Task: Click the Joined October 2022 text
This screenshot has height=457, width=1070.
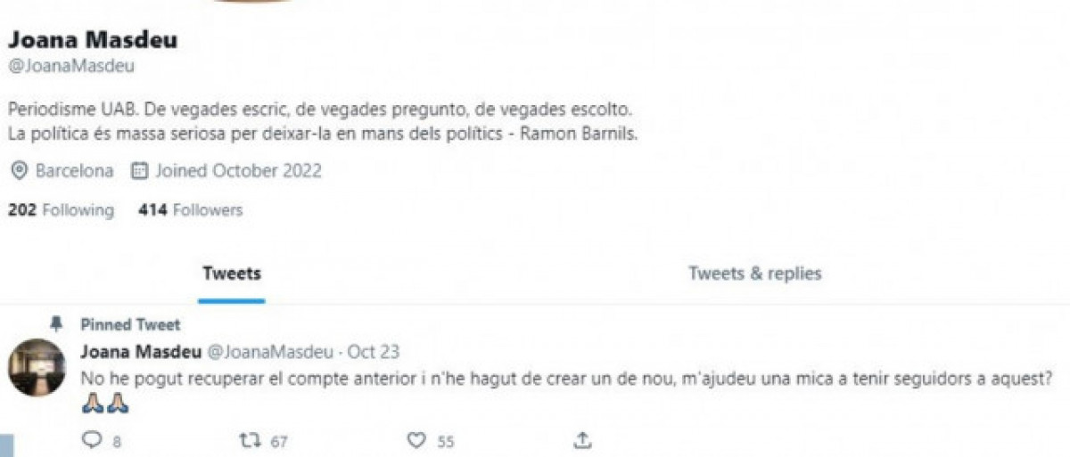Action: 238,170
